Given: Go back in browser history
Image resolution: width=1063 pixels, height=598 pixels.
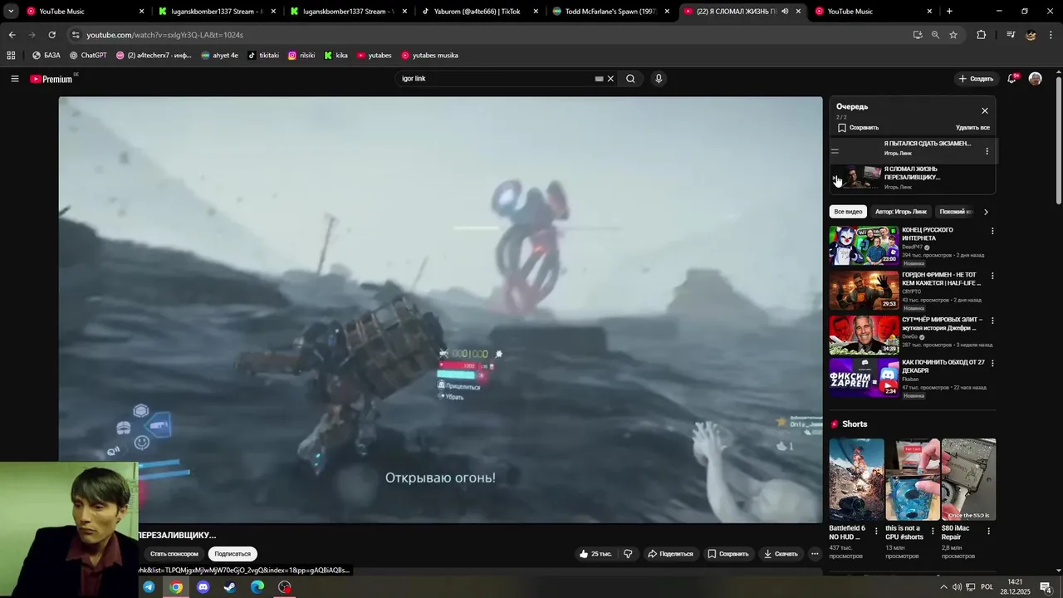Looking at the screenshot, I should pyautogui.click(x=12, y=35).
